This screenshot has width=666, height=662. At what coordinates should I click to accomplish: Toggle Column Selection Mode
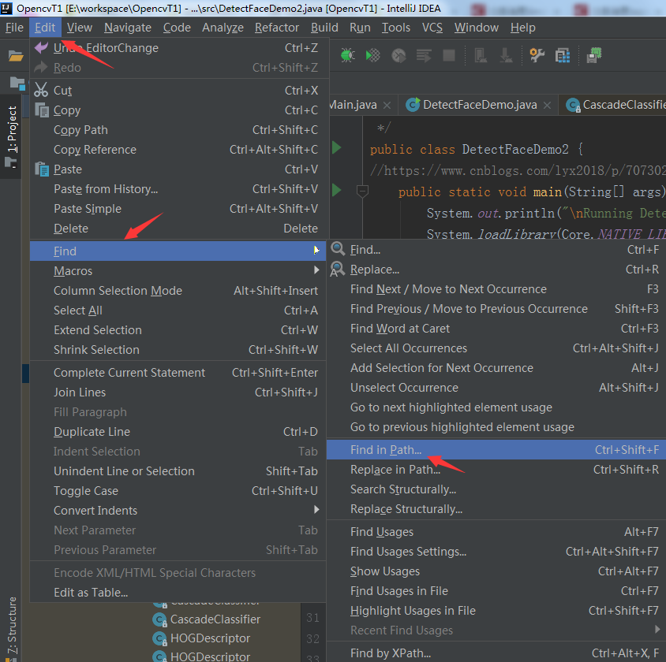pos(178,291)
